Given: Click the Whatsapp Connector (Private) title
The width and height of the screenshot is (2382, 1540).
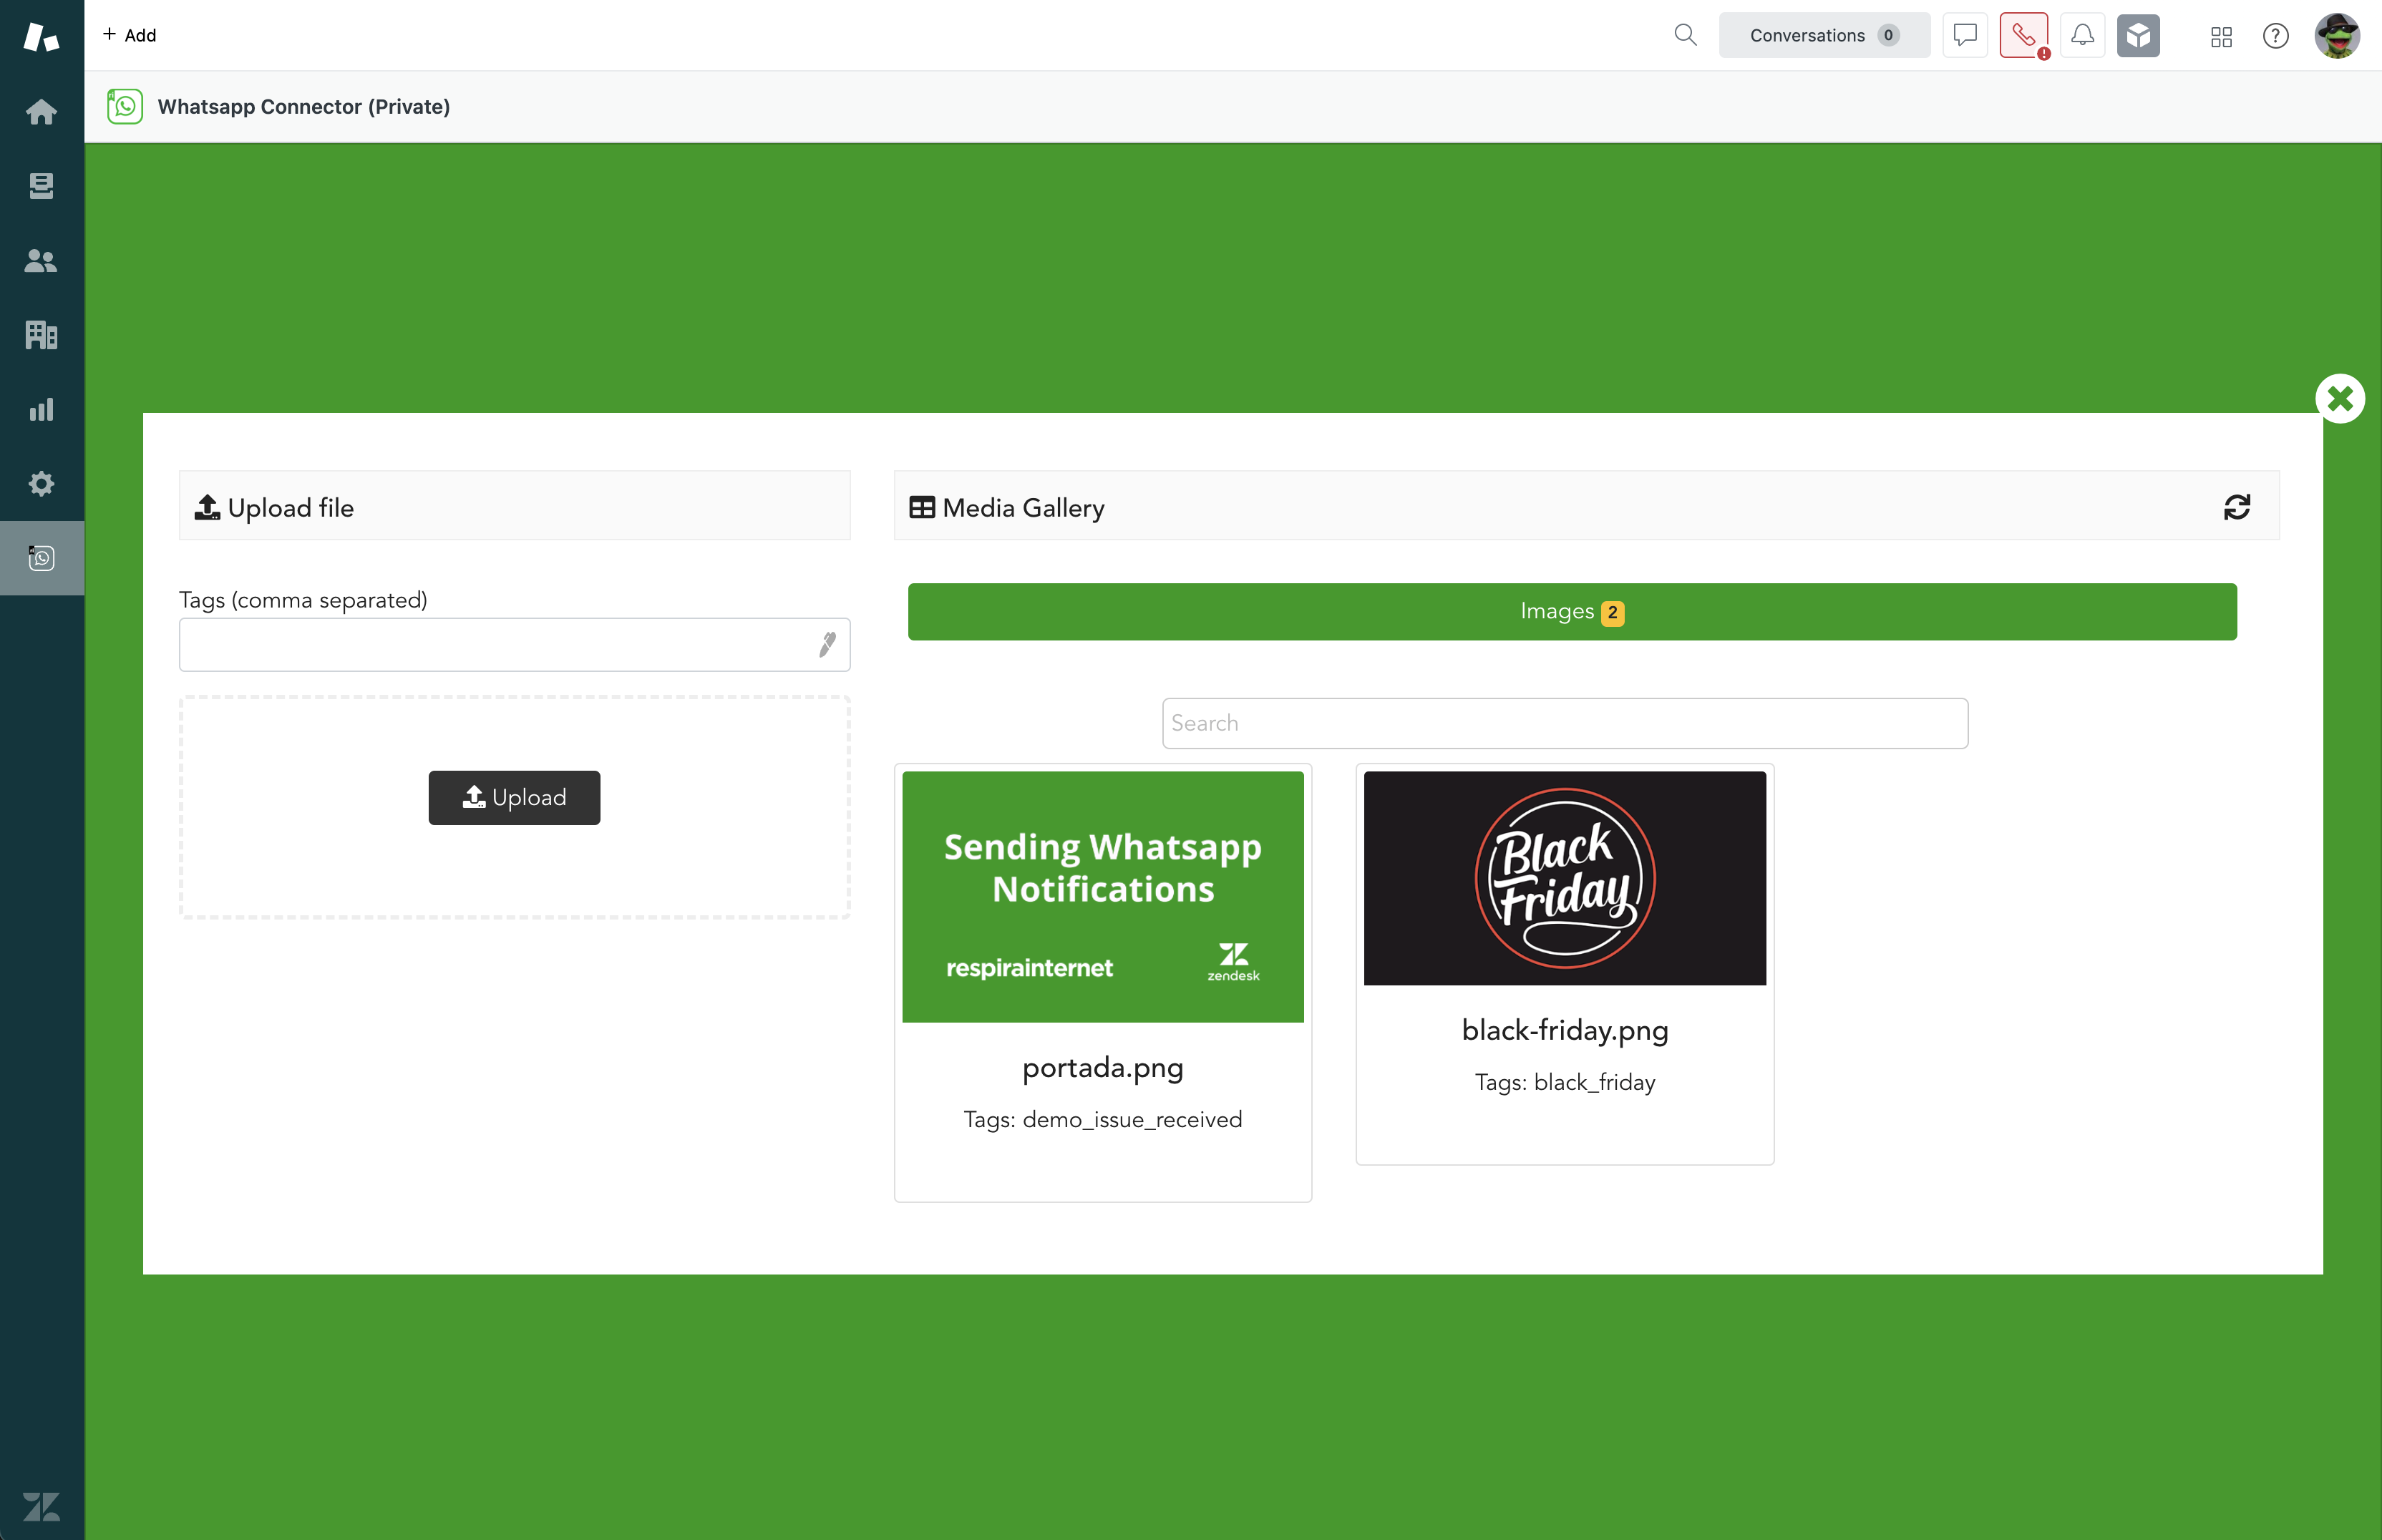Looking at the screenshot, I should (x=304, y=106).
